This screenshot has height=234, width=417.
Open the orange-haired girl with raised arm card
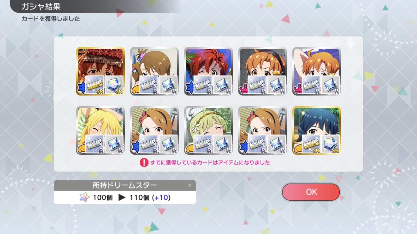[x=317, y=71]
